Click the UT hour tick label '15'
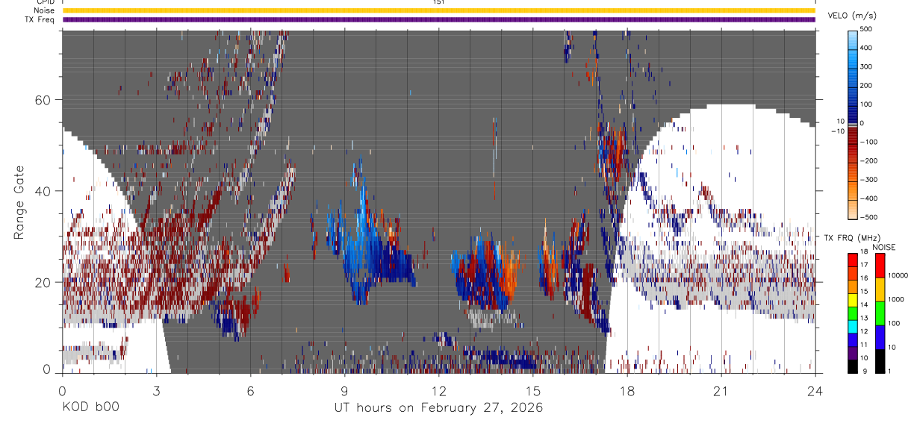Image resolution: width=917 pixels, height=423 pixels. point(532,391)
